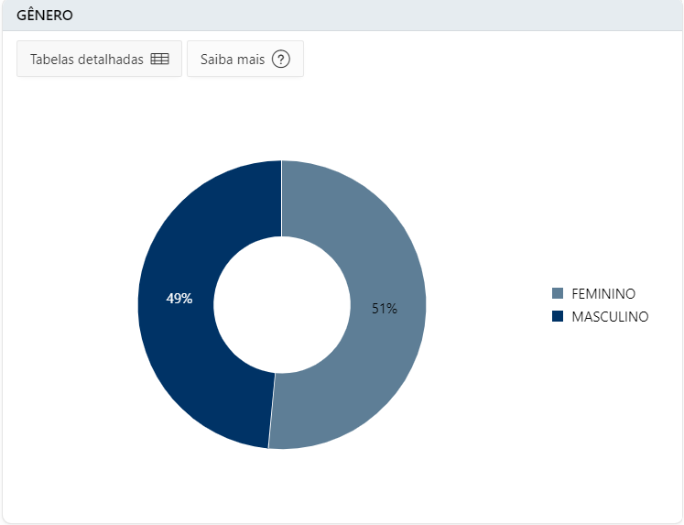
Task: Select the FEMININO legend label
Action: pyautogui.click(x=603, y=294)
